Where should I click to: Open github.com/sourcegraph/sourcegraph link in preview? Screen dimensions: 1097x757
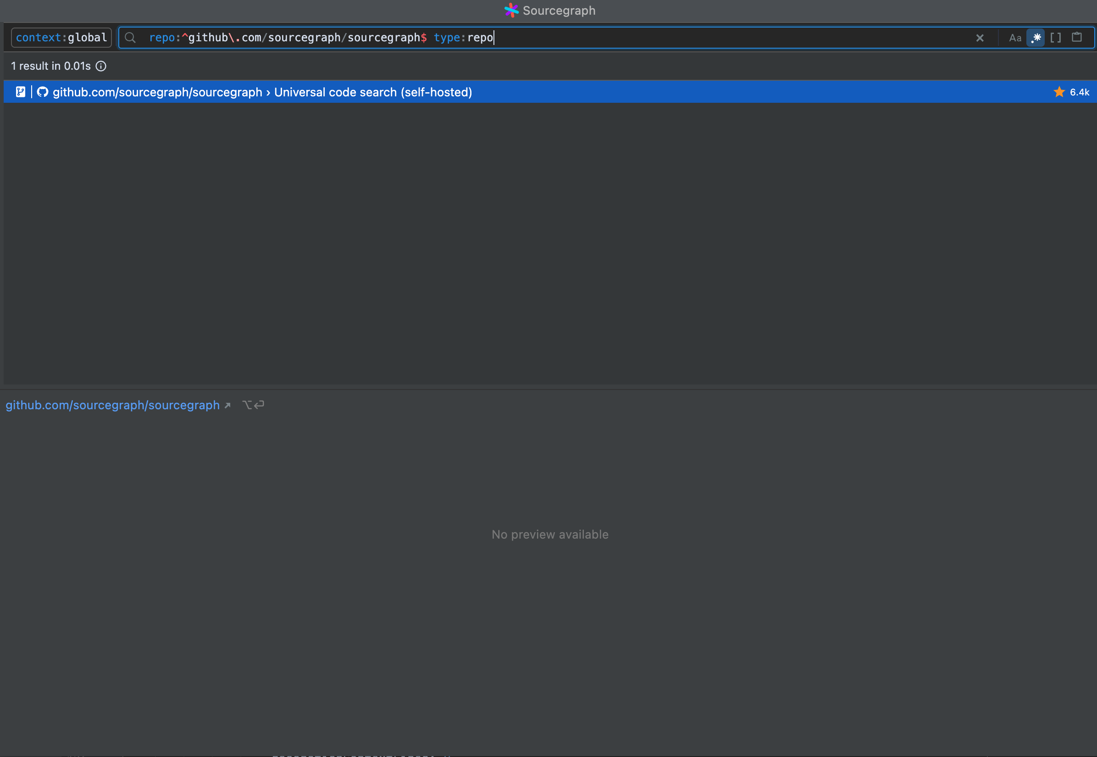tap(112, 405)
